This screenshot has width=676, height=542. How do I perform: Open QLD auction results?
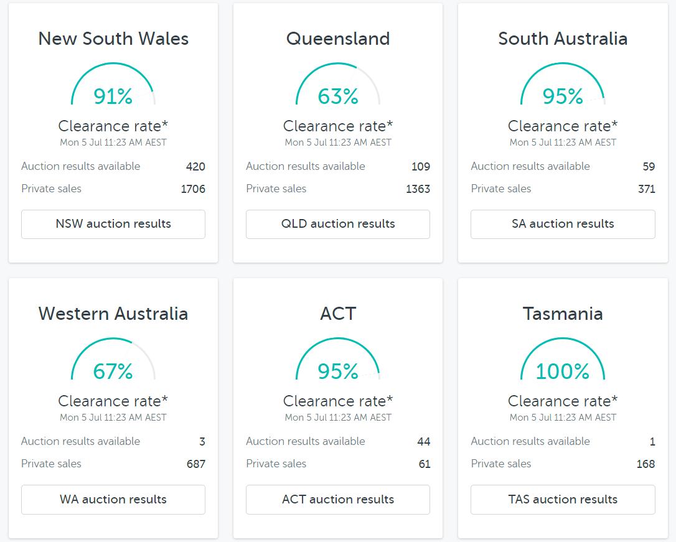click(x=338, y=224)
